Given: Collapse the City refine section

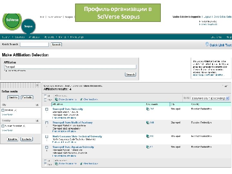Looking at the screenshot, I should point(37,105).
